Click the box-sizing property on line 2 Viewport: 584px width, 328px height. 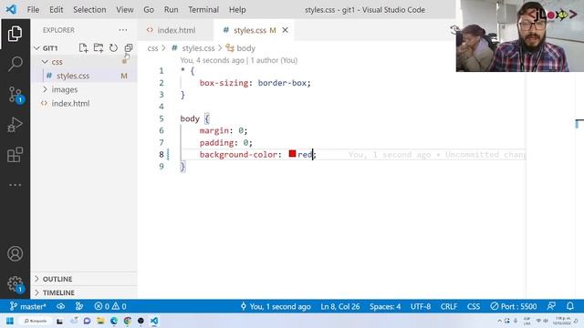click(x=224, y=83)
